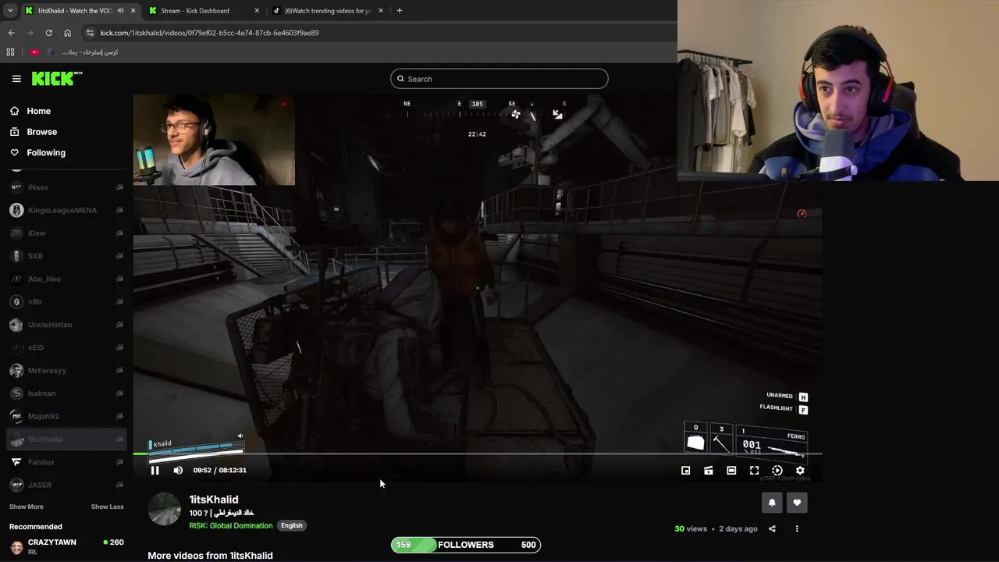Open the 1itsKhalid channel name link
Image resolution: width=999 pixels, height=562 pixels.
(214, 500)
